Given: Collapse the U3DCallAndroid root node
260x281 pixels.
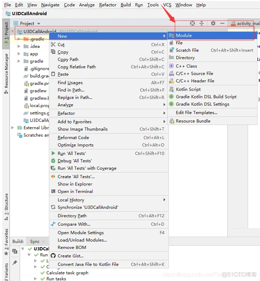Looking at the screenshot, I should [13, 32].
